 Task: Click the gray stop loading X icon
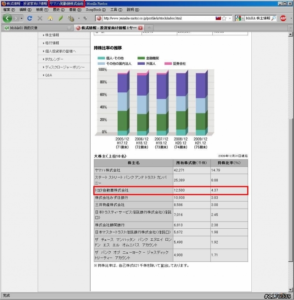(40, 18)
